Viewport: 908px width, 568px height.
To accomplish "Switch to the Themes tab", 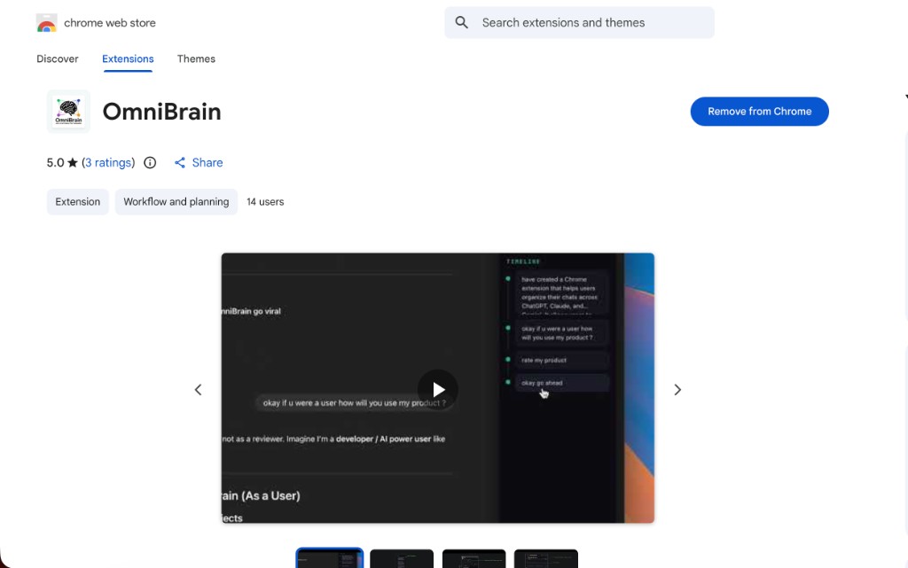I will (196, 58).
